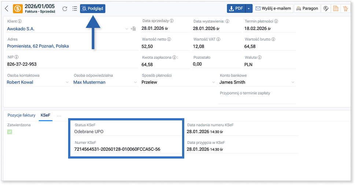Select the KSeF tab

click(45, 115)
